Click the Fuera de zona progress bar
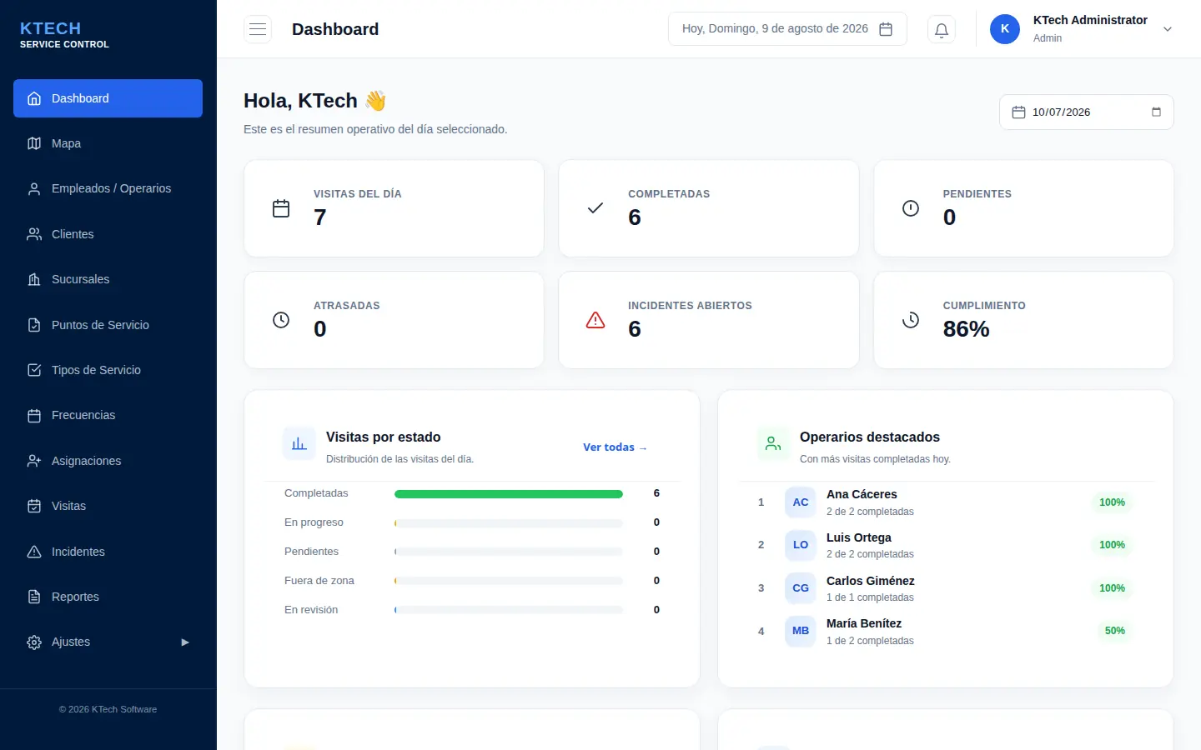 (509, 581)
